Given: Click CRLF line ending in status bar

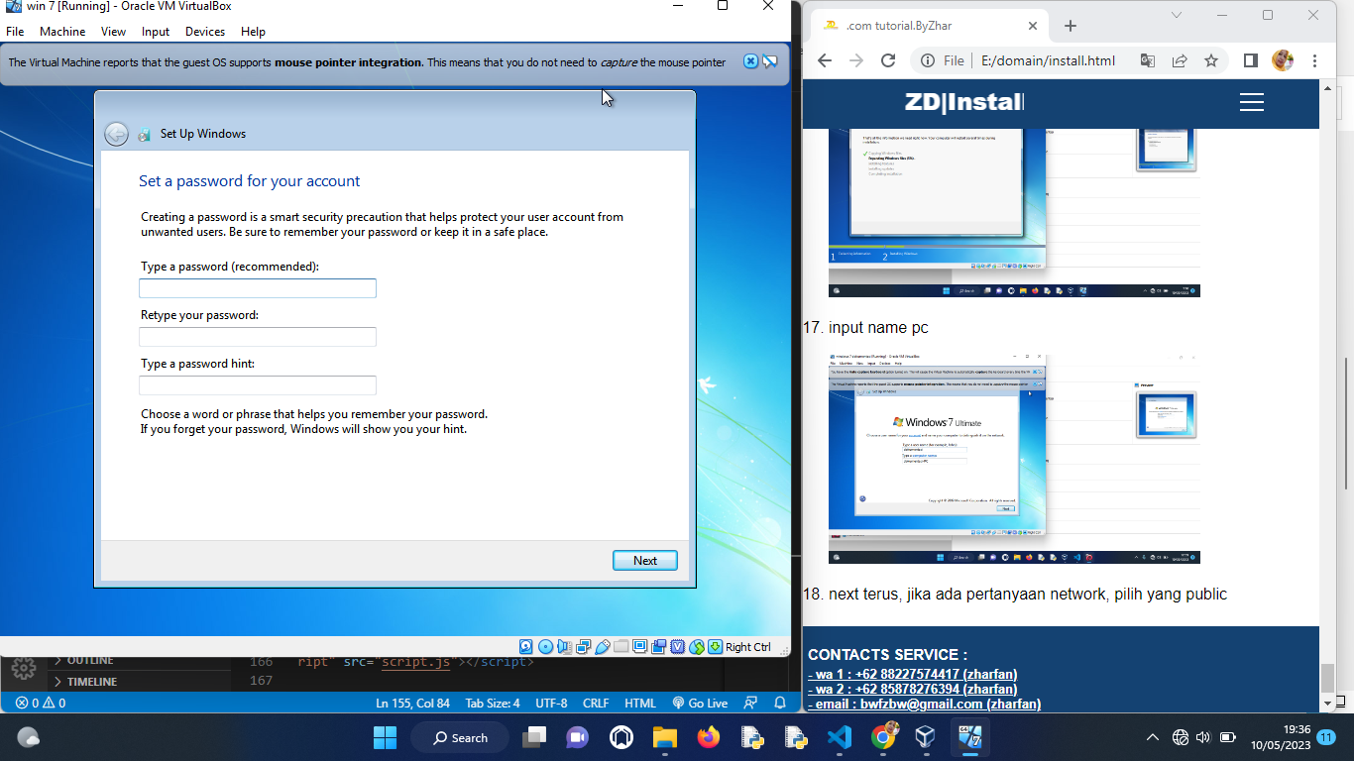Looking at the screenshot, I should 596,703.
